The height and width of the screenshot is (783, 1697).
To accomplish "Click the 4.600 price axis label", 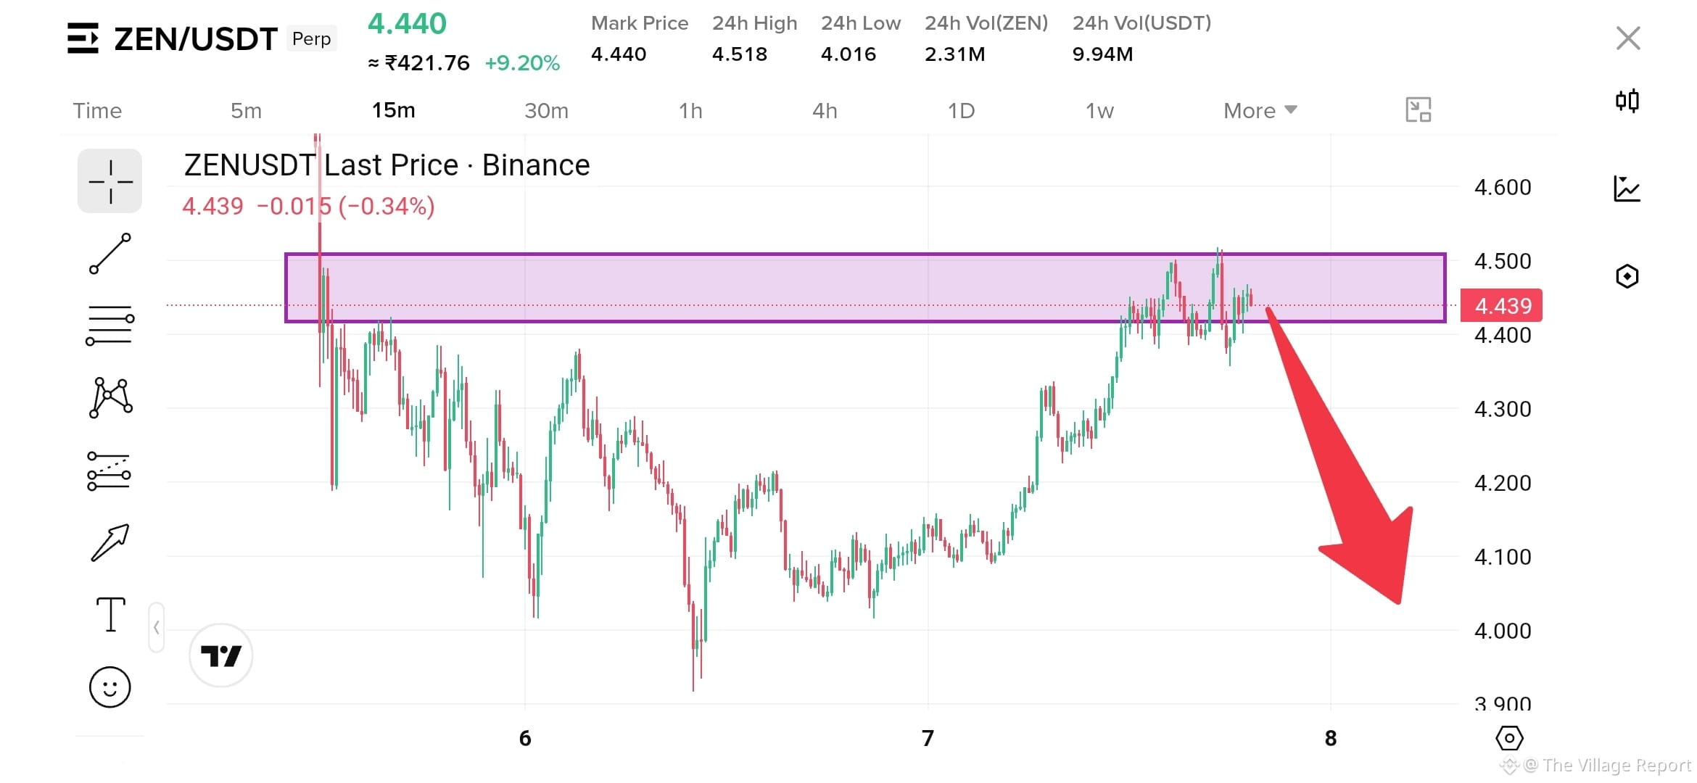I will (1503, 188).
